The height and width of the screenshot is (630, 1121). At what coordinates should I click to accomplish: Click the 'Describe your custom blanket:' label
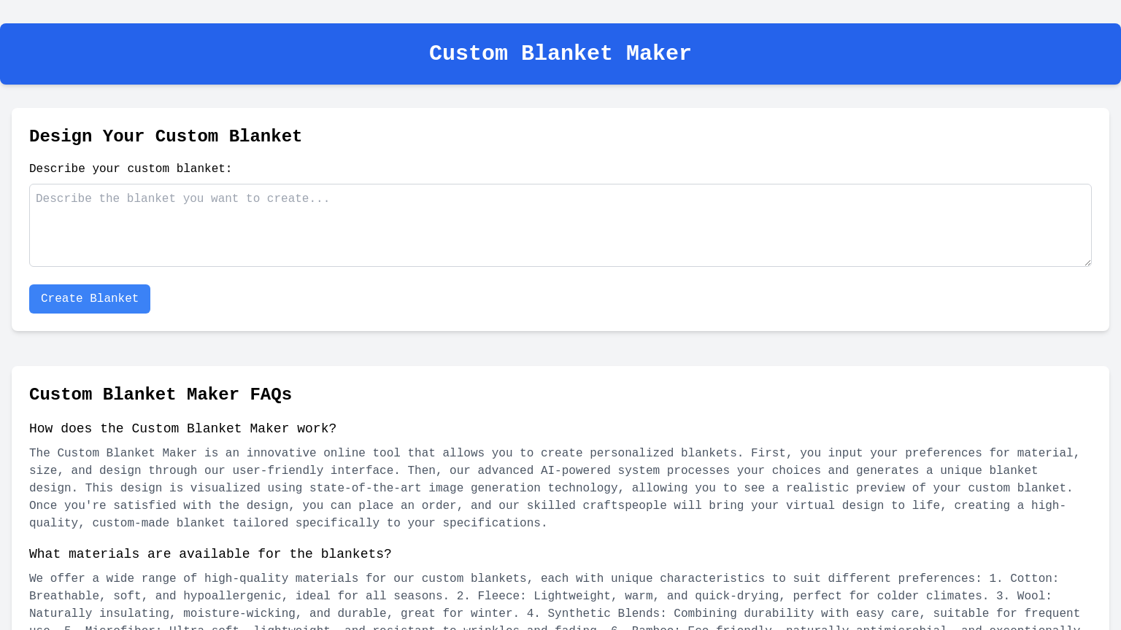tap(130, 168)
